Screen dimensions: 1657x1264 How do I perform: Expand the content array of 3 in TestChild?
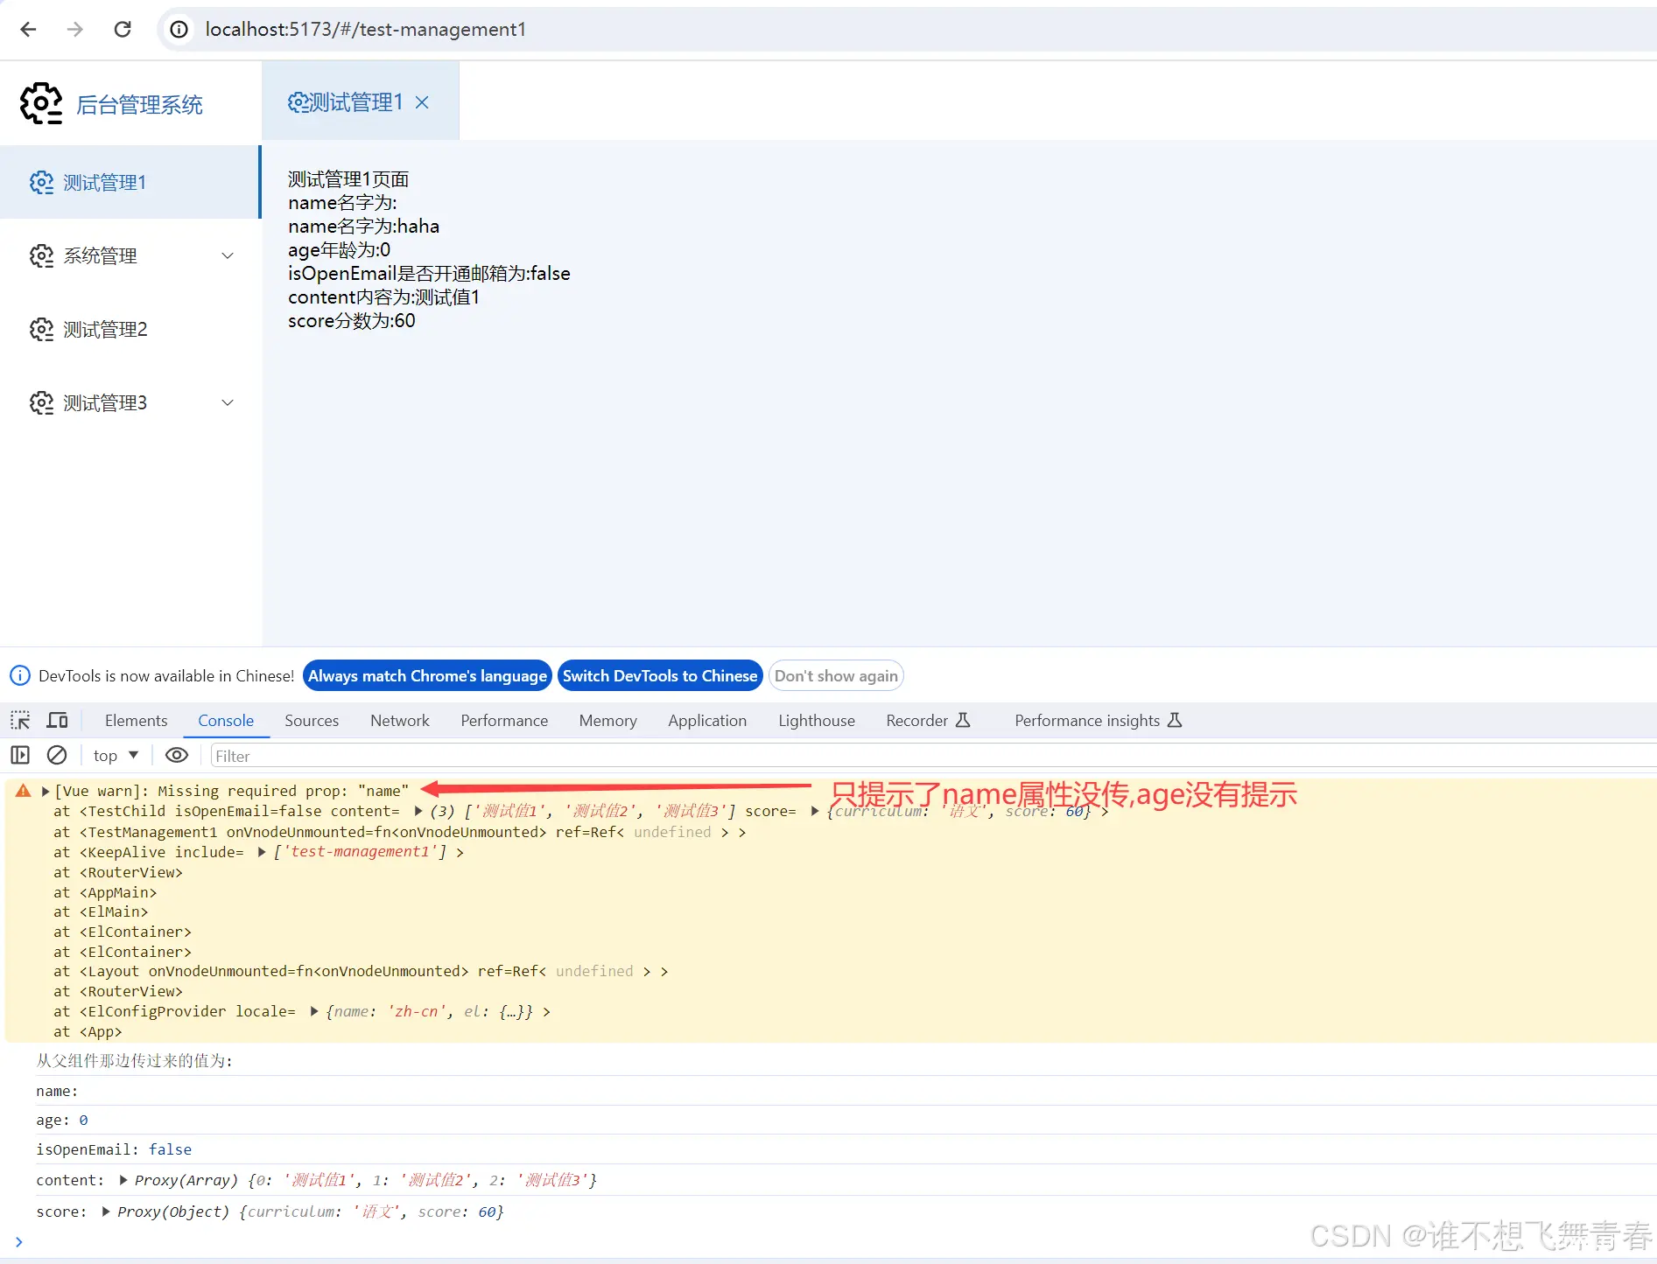418,811
